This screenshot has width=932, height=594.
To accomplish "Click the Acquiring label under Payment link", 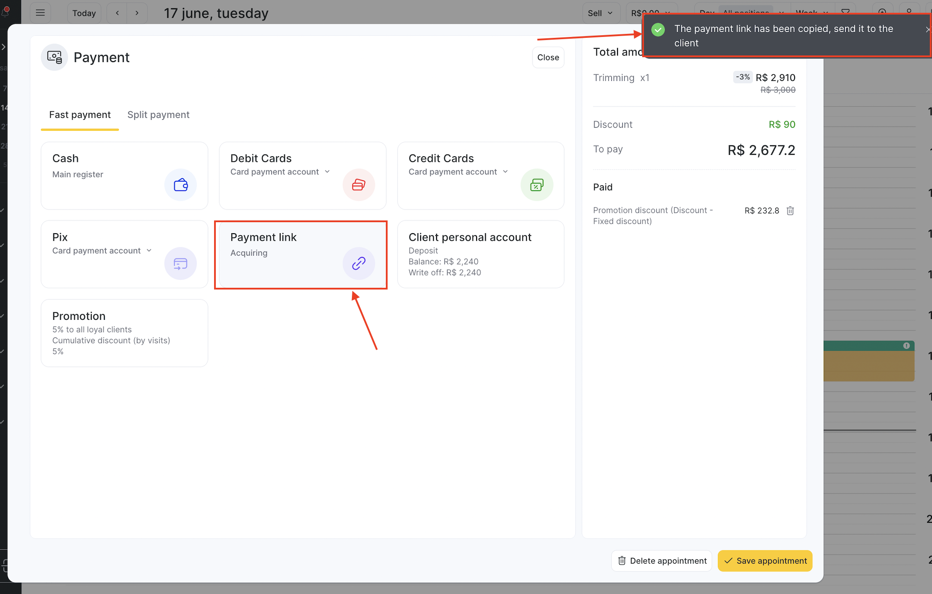I will tap(249, 253).
